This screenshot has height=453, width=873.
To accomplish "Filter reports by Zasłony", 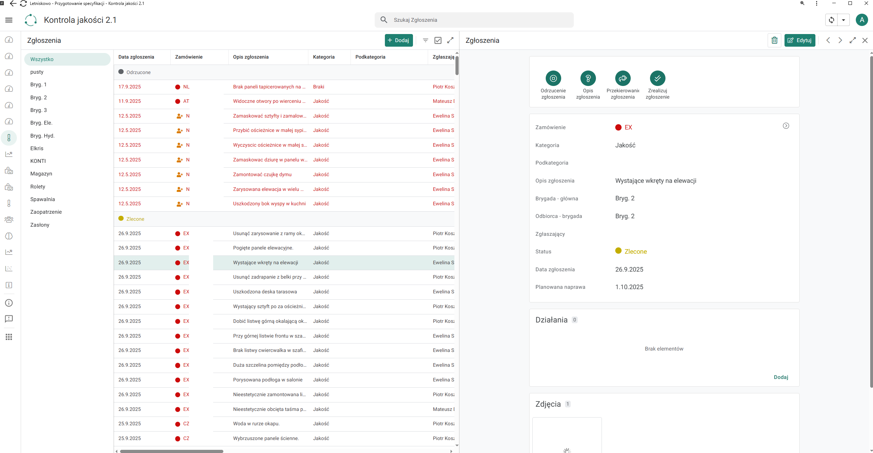I will [x=67, y=225].
